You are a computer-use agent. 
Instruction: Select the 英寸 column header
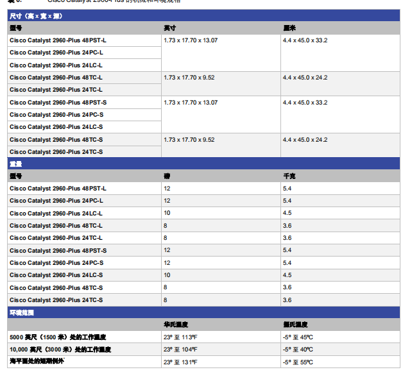(170, 28)
